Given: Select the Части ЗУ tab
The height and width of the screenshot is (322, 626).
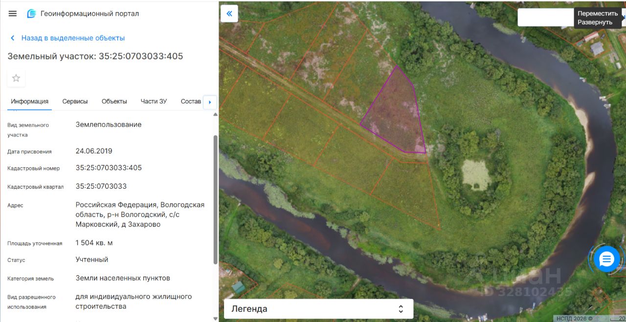Looking at the screenshot, I should point(154,101).
